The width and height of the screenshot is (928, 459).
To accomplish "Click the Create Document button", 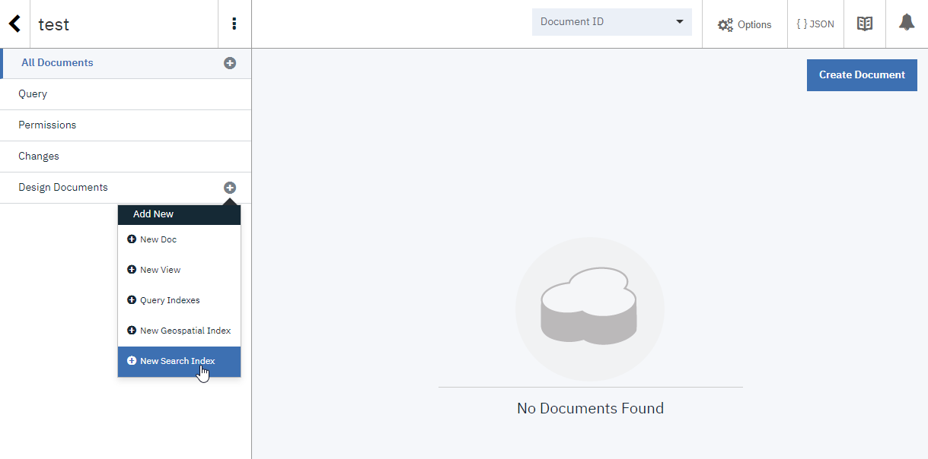I will pos(862,75).
